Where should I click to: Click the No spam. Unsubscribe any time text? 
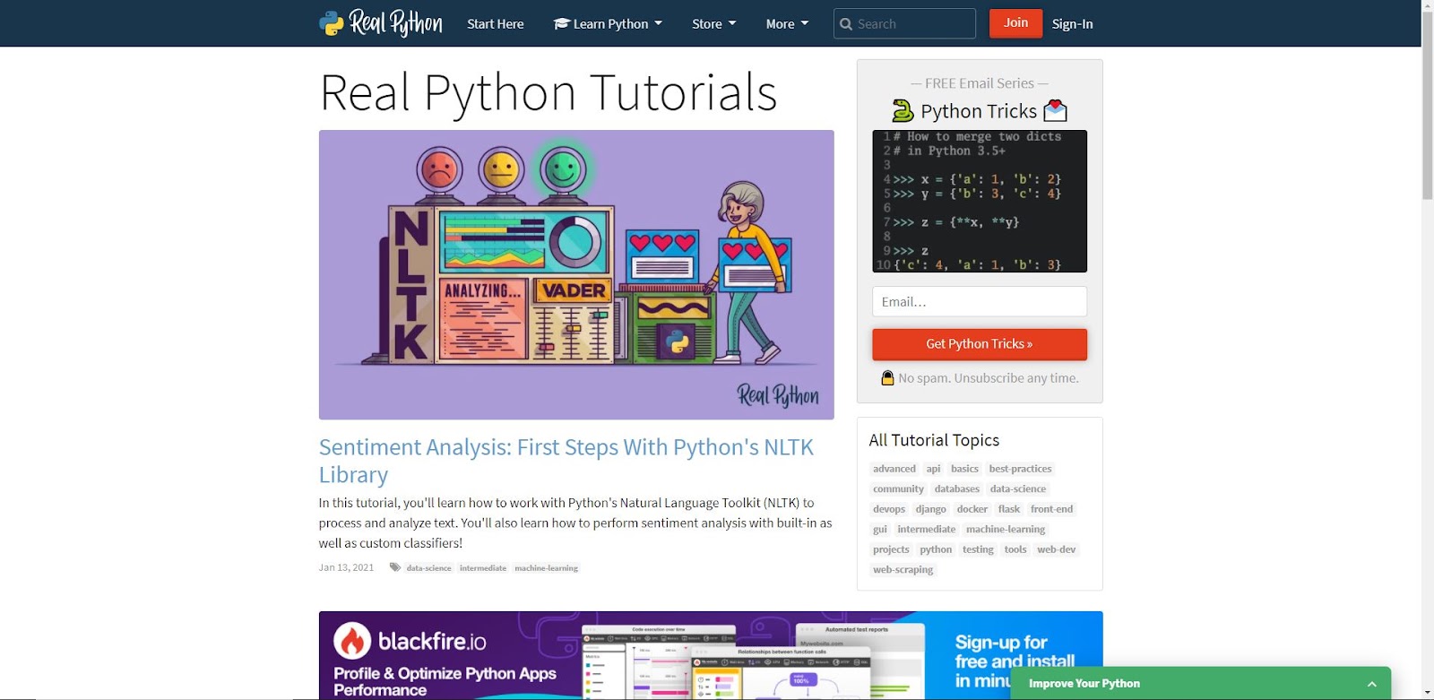pos(988,378)
